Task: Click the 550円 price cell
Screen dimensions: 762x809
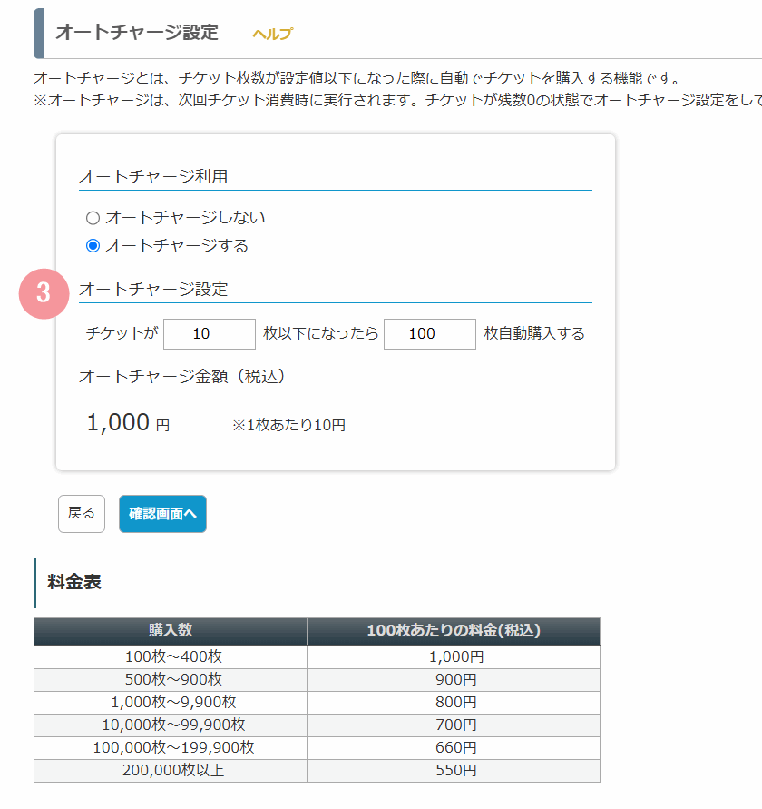Action: click(454, 771)
